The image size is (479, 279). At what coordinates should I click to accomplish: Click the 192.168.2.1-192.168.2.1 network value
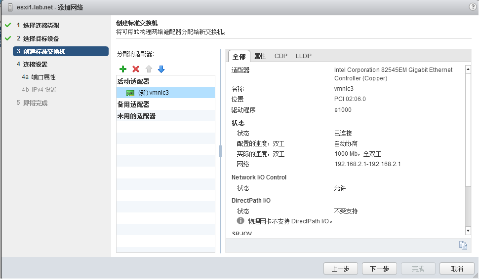(367, 164)
